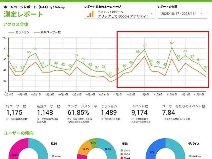The image size is (212, 159).
Task: Open the data source dropdown arrow
Action: click(x=151, y=14)
